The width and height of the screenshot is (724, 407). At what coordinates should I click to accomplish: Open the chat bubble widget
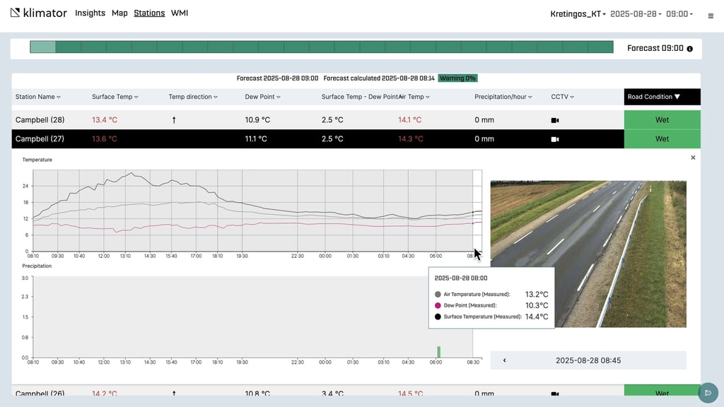coord(707,392)
